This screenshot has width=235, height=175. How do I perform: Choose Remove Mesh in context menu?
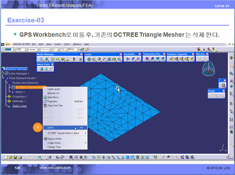click(x=65, y=139)
